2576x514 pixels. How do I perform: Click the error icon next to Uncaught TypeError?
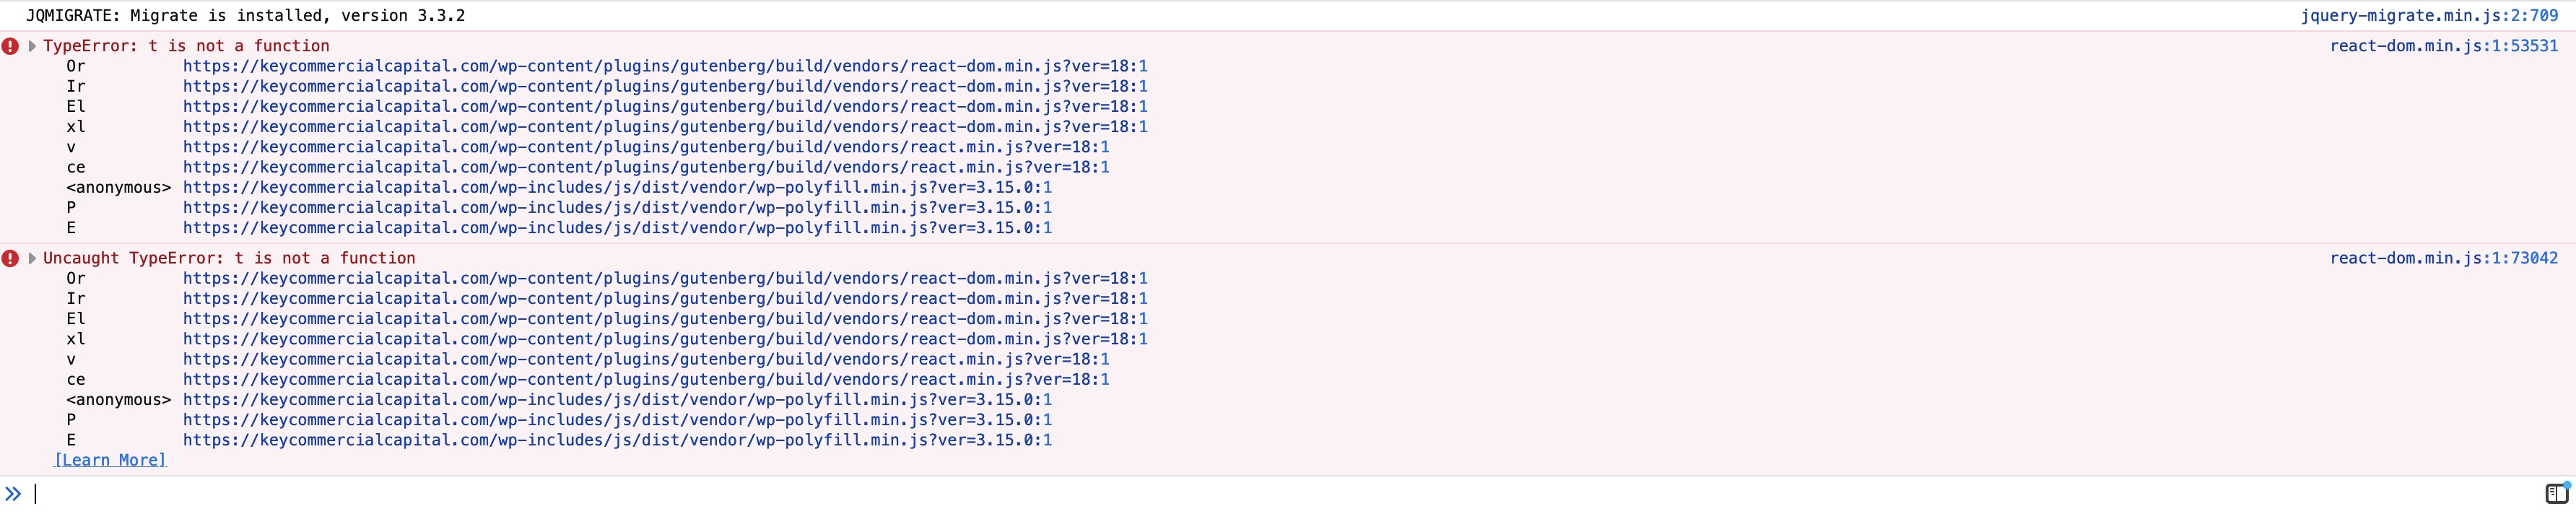[x=10, y=258]
